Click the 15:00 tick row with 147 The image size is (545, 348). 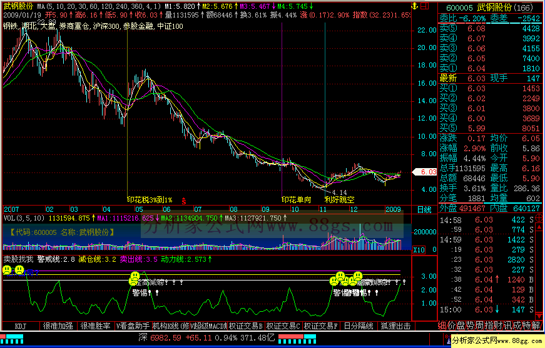[x=487, y=309]
